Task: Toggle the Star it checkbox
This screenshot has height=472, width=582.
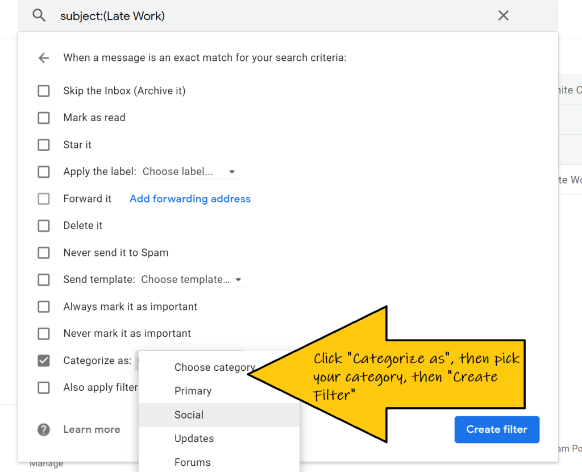Action: pos(44,145)
